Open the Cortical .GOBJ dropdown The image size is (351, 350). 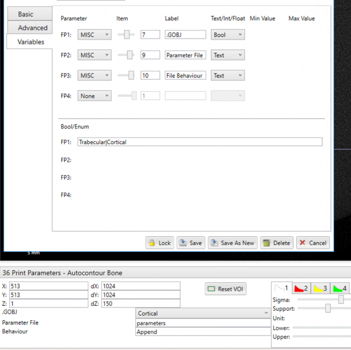tap(203, 313)
